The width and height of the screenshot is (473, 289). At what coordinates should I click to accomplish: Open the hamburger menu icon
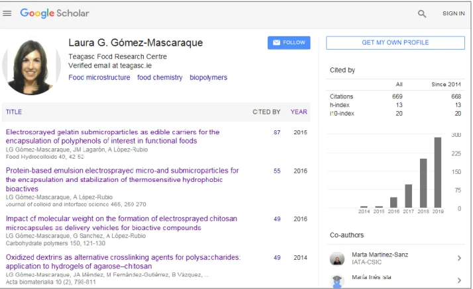(7, 13)
